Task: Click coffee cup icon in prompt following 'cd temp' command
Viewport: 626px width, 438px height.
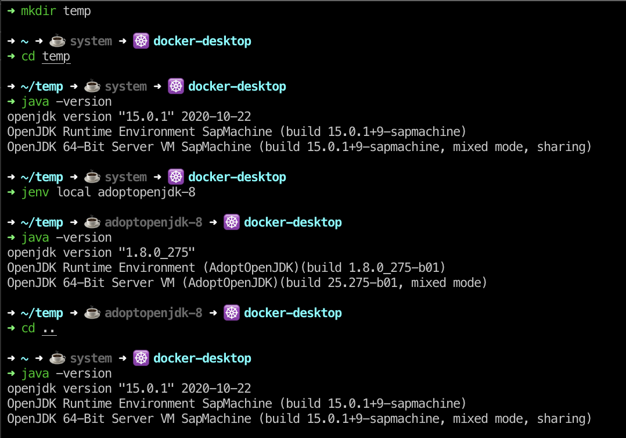Action: pos(92,86)
